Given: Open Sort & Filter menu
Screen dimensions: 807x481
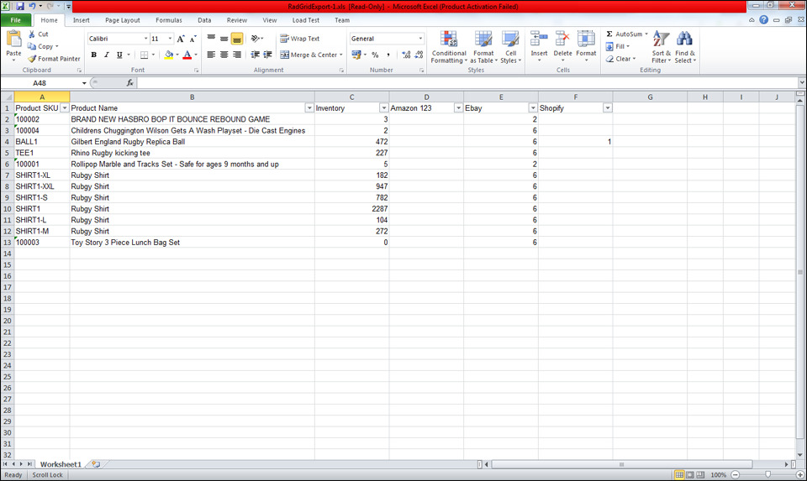Looking at the screenshot, I should [661, 47].
